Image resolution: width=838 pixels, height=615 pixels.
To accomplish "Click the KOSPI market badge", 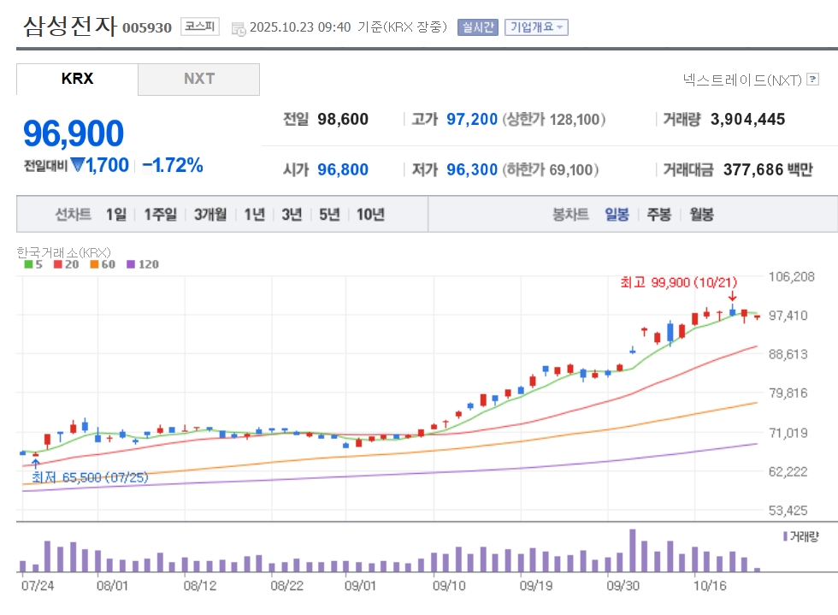I will pyautogui.click(x=200, y=27).
